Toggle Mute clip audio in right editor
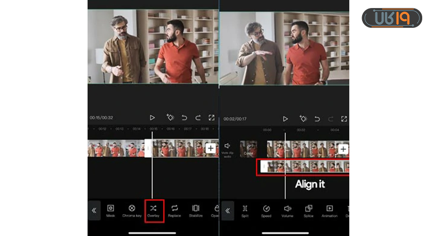Viewport: 426px width, 236px height. pos(227,150)
